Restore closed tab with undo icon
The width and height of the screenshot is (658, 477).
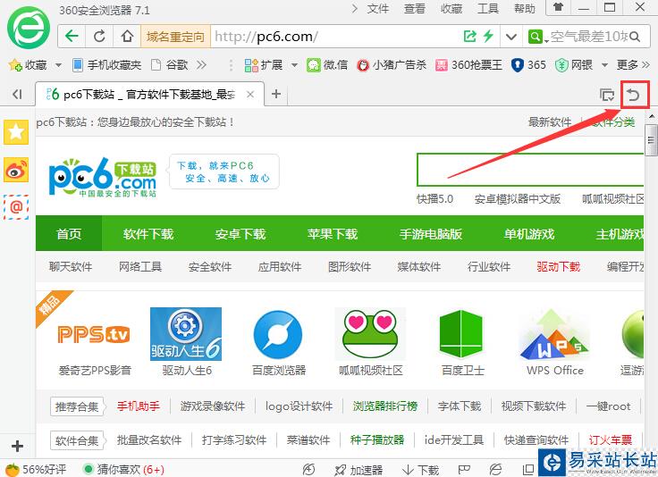(634, 96)
